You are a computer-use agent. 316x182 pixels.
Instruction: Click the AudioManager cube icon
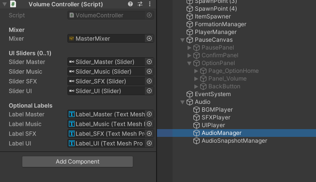196,133
